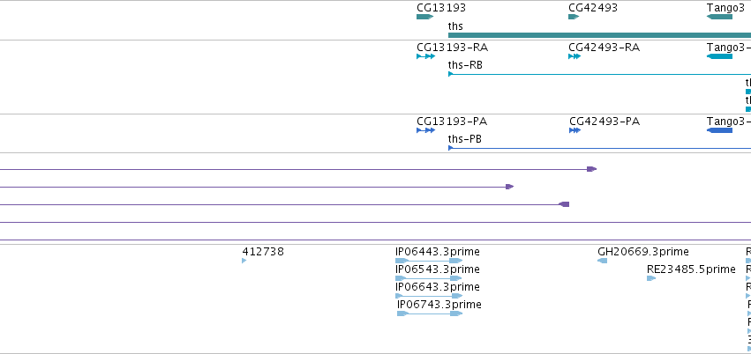
Task: Select the CG13193 gene arrow glyph
Action: tap(424, 17)
